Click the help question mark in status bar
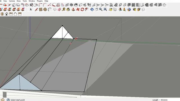The width and height of the screenshot is (180, 101). point(8,100)
